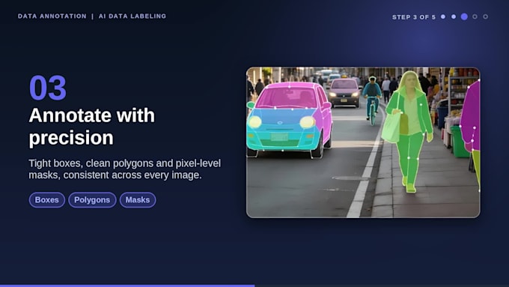
Task: Click the STEP 3 OF 5 label
Action: [413, 17]
